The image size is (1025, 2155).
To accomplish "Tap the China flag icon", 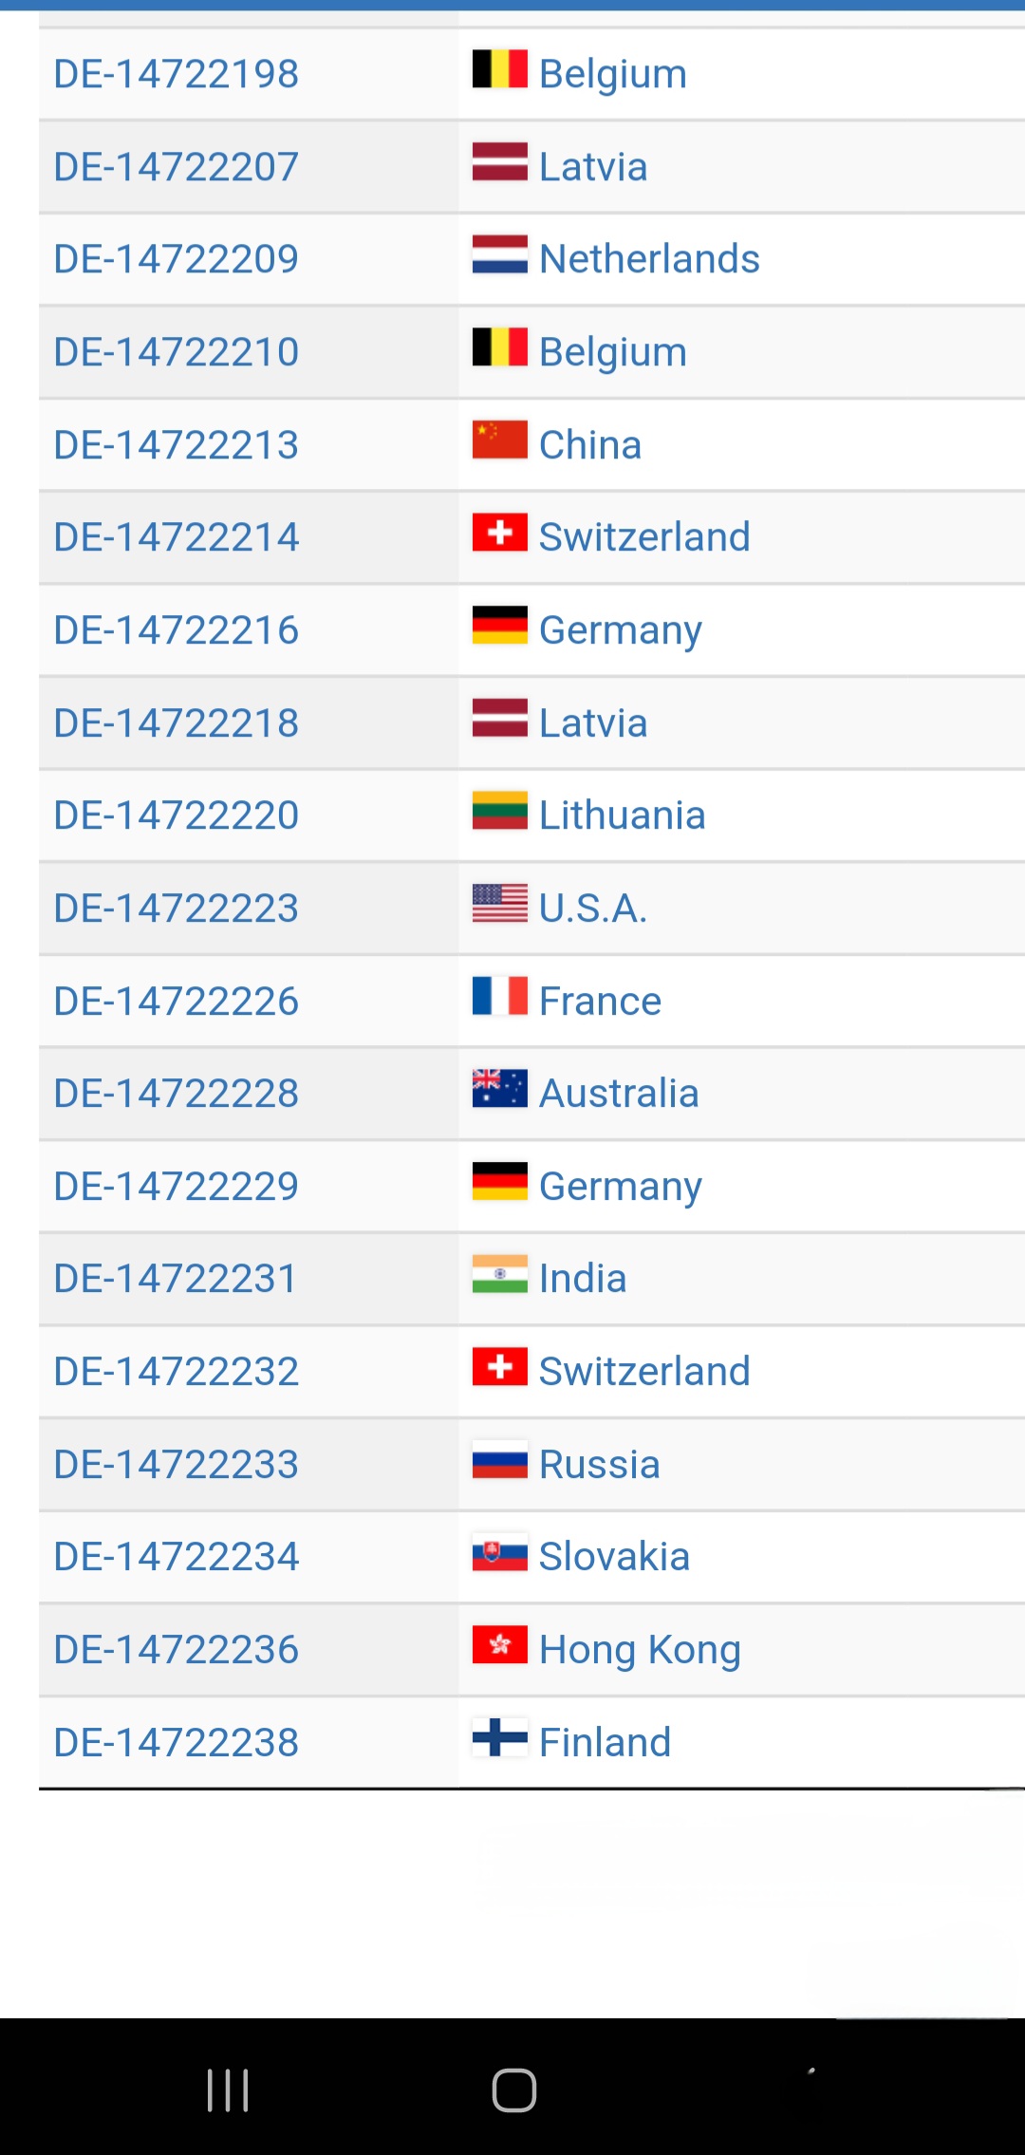I will coord(500,440).
